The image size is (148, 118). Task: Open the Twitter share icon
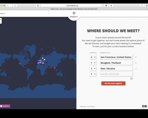[143, 106]
